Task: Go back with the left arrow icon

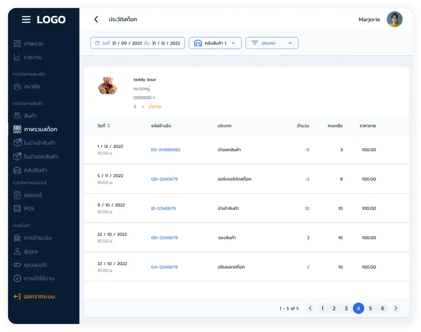Action: click(x=96, y=19)
